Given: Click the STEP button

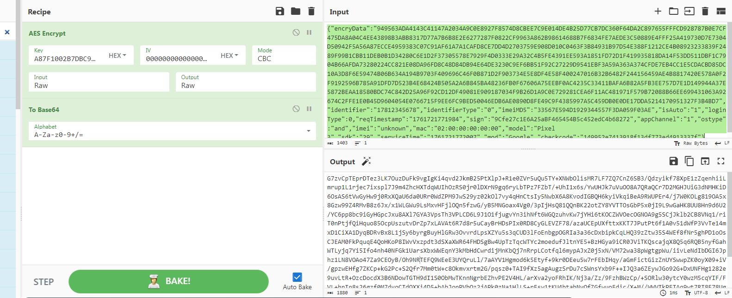Looking at the screenshot, I should coord(43,282).
